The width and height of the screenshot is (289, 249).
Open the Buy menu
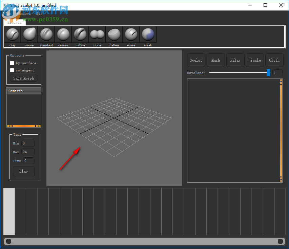tap(39, 14)
